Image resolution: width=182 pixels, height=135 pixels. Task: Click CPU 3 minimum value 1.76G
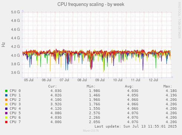[95, 104]
